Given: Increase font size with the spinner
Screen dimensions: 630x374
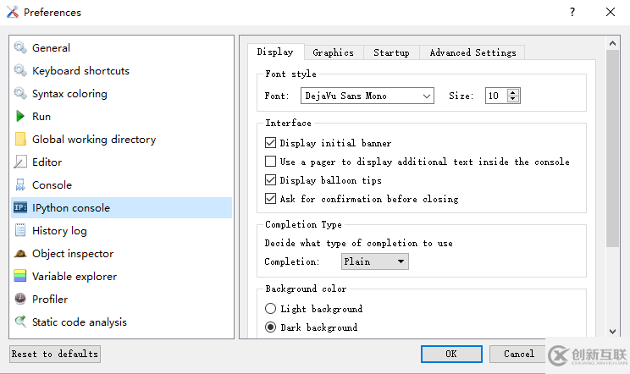Looking at the screenshot, I should (512, 93).
